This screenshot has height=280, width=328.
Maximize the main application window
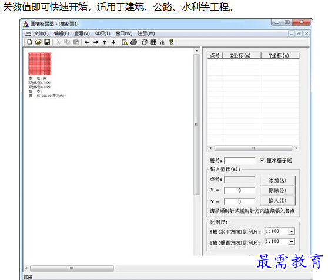pos(287,22)
